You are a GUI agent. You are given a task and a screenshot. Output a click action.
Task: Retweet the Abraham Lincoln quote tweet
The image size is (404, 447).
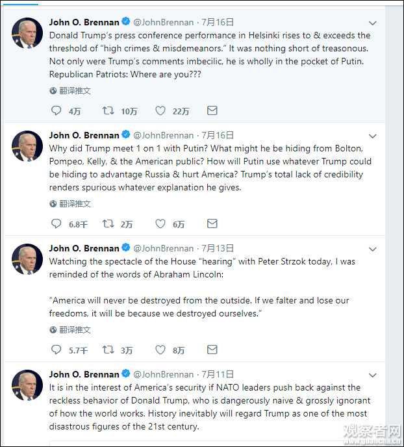click(x=108, y=350)
